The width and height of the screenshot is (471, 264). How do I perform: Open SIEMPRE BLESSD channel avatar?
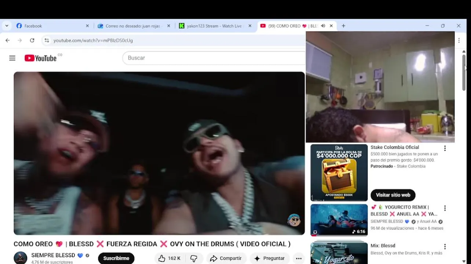click(x=21, y=258)
